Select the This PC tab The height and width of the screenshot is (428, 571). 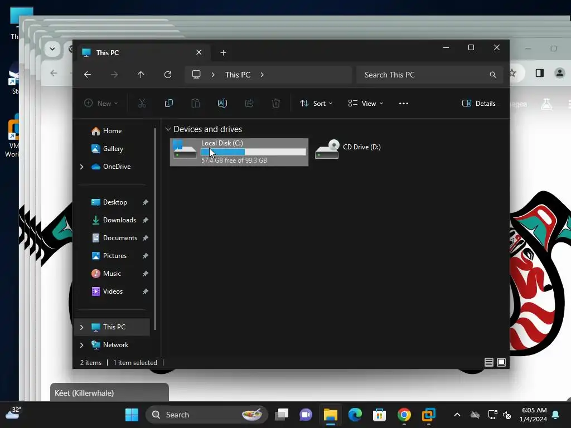pos(143,53)
